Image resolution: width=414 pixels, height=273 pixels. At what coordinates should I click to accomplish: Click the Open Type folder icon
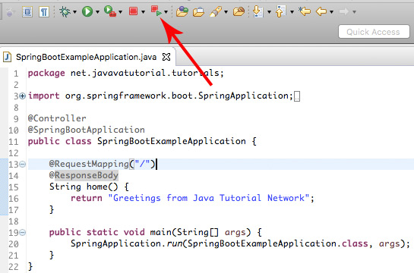click(x=182, y=12)
